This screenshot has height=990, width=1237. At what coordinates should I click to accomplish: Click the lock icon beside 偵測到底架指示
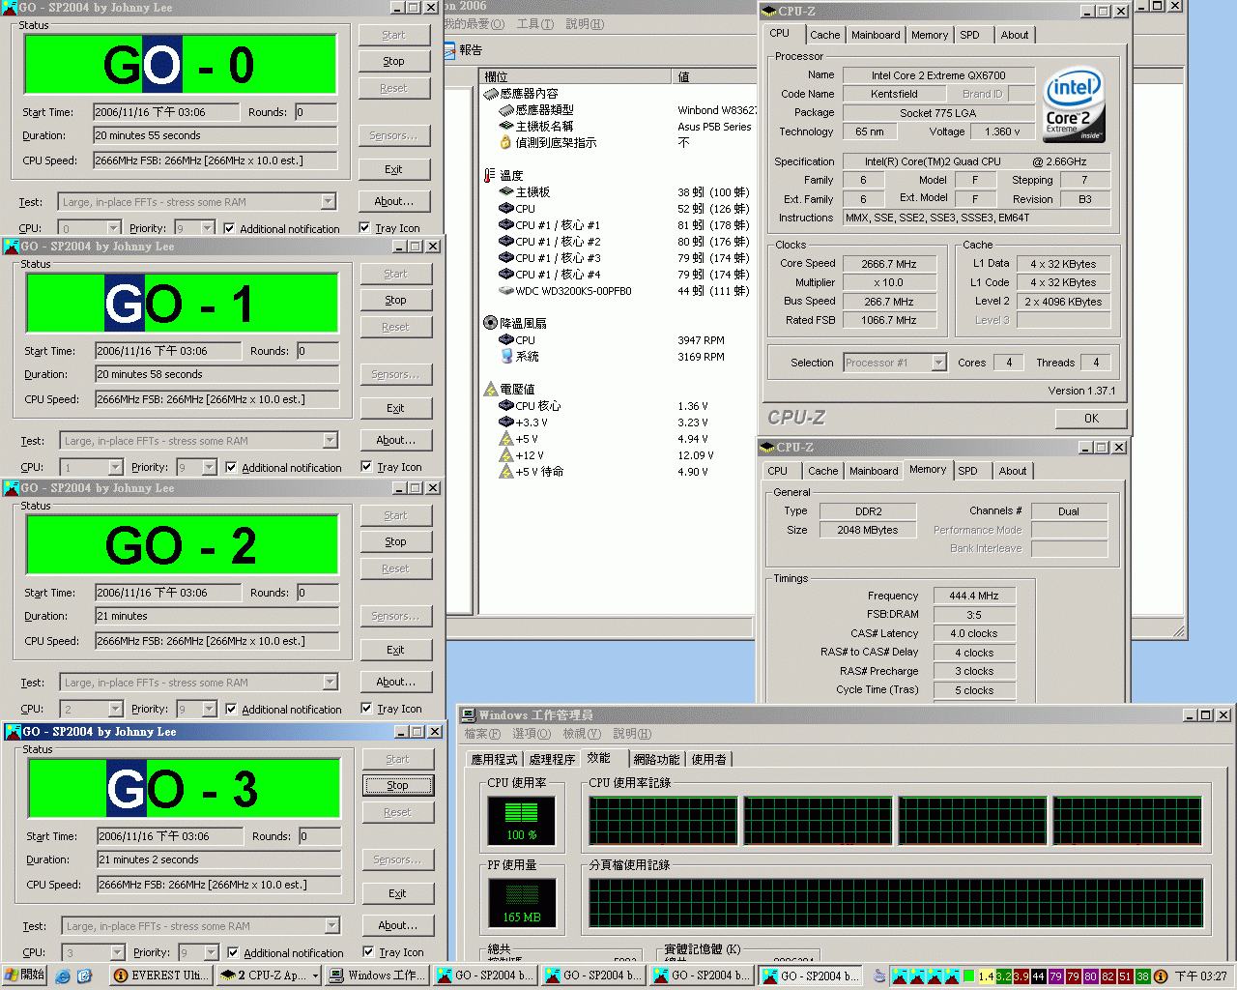tap(505, 142)
